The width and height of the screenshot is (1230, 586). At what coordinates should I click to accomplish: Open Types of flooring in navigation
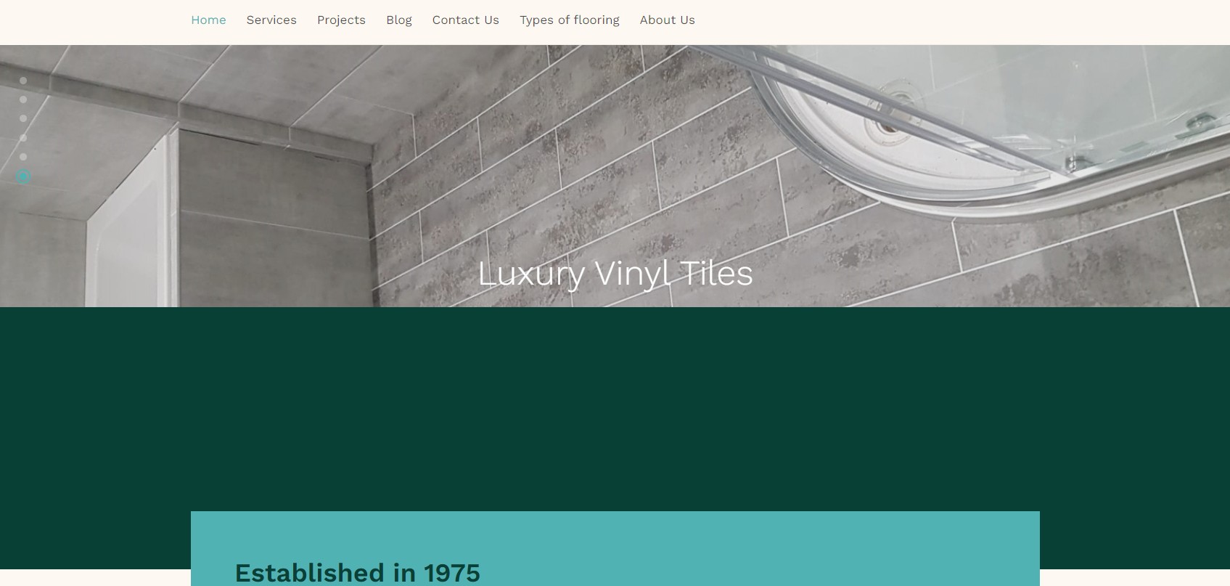[x=570, y=20]
